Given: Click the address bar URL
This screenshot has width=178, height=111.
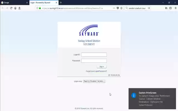Looking at the screenshot, I should tap(72, 8).
